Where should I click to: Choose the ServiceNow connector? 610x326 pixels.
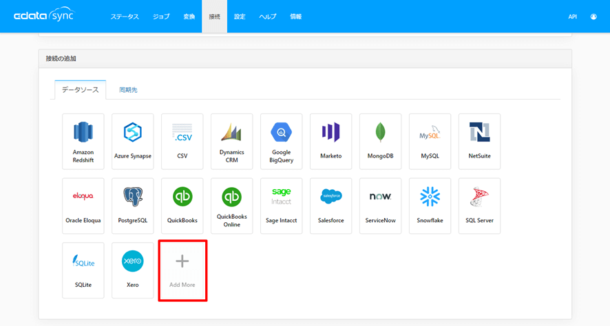[381, 206]
